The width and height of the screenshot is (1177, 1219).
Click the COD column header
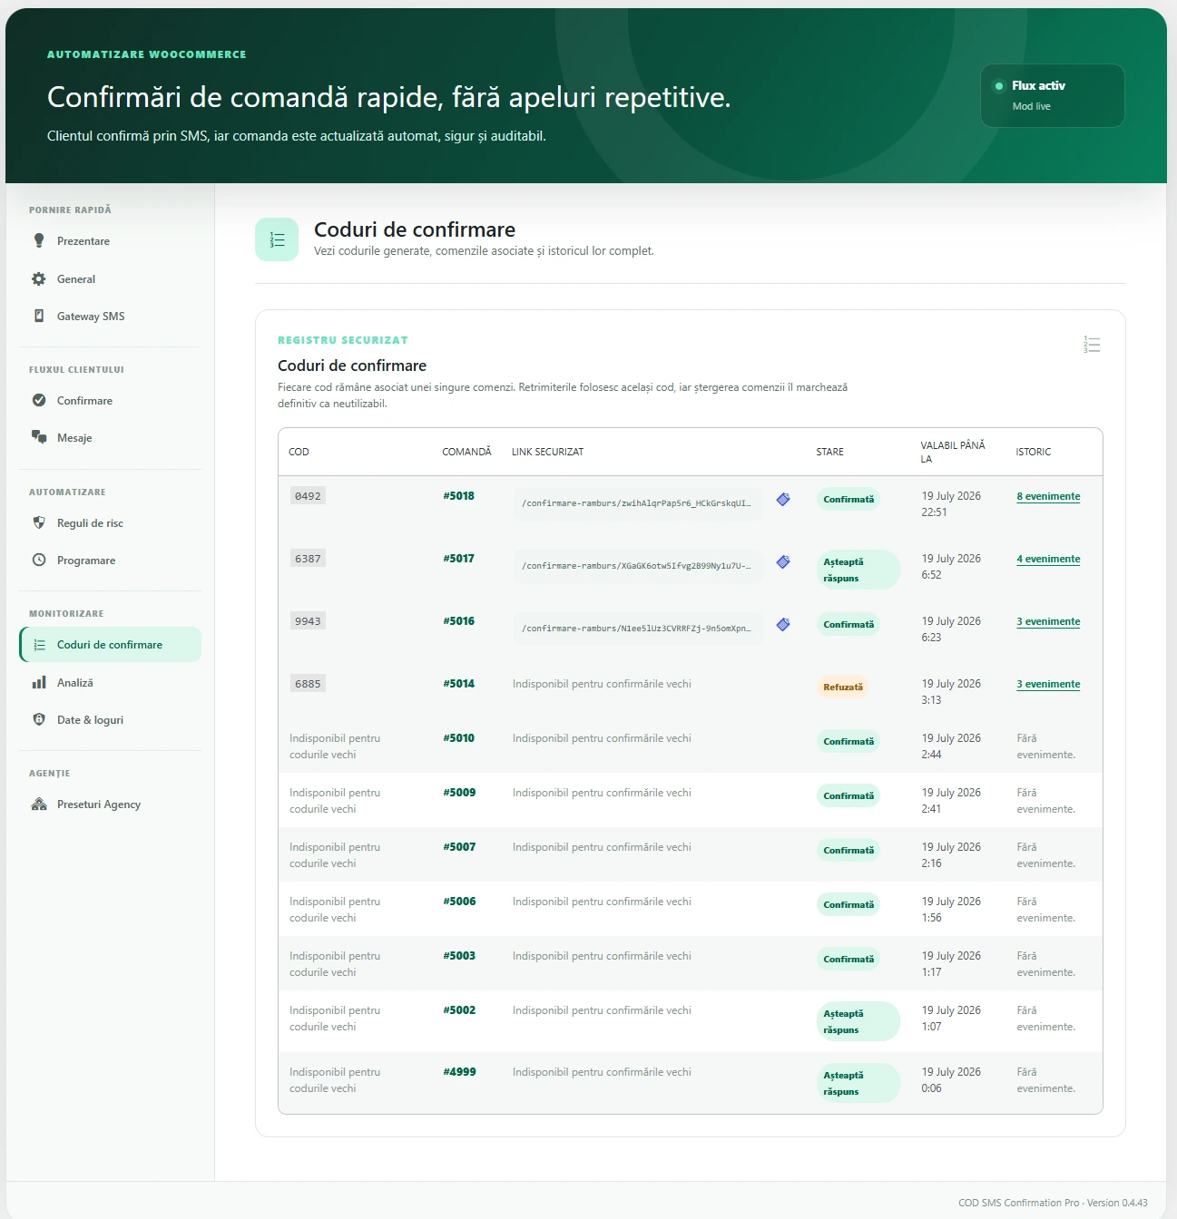299,452
